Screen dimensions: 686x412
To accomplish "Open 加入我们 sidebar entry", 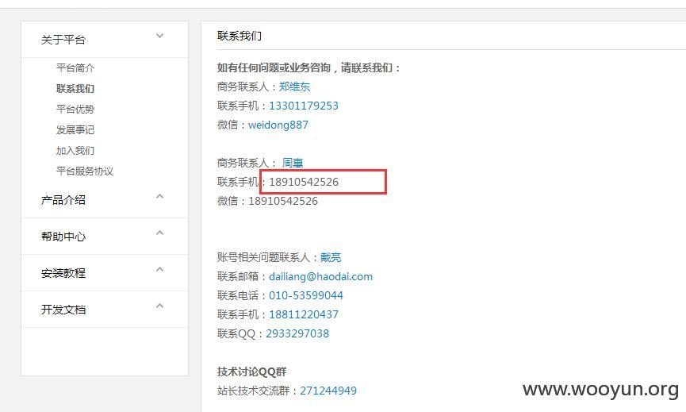I will click(x=75, y=150).
